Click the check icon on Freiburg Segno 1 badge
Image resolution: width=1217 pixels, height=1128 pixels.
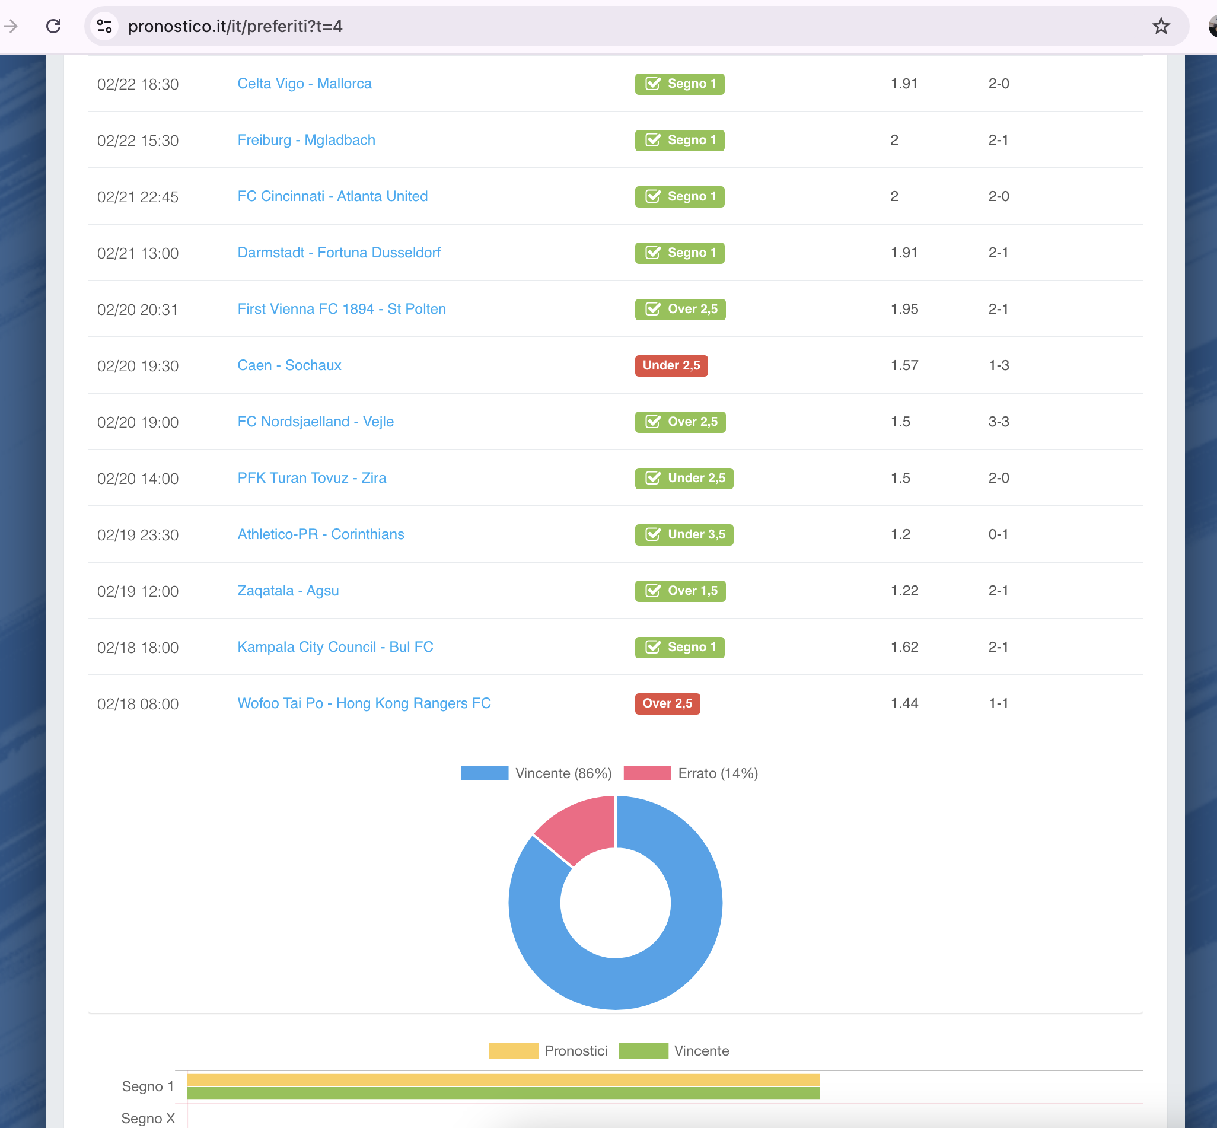[652, 141]
